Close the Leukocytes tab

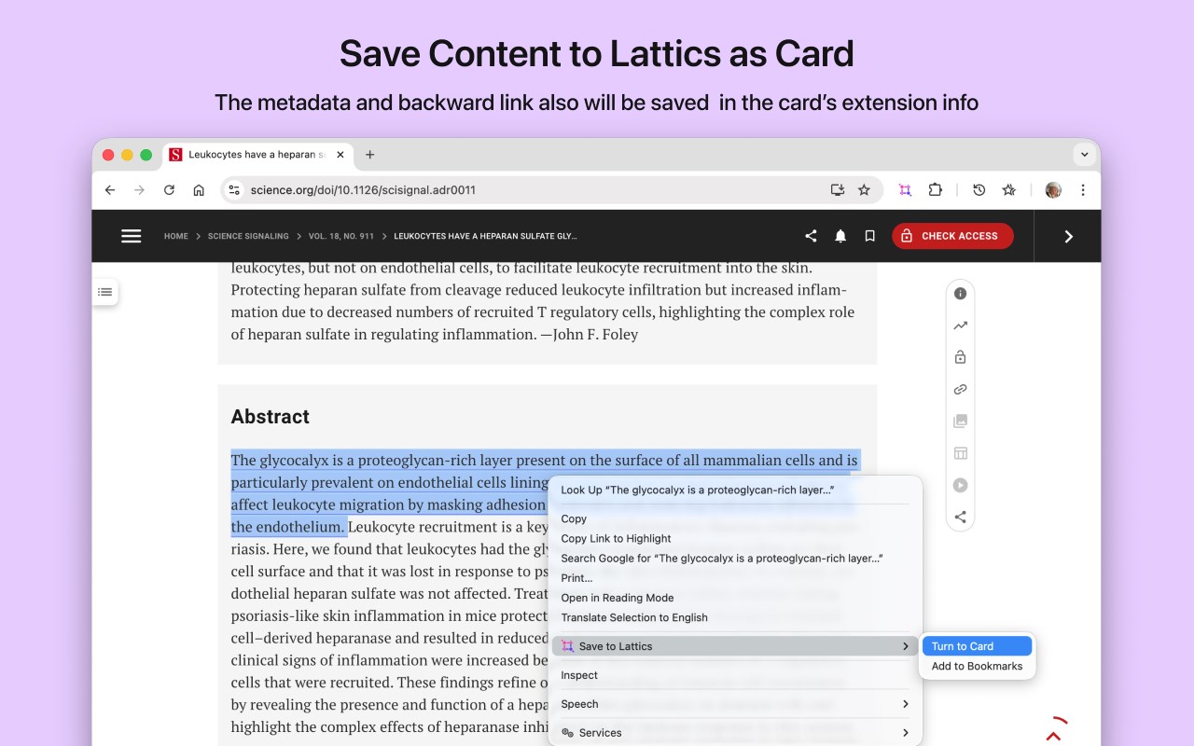pyautogui.click(x=340, y=155)
